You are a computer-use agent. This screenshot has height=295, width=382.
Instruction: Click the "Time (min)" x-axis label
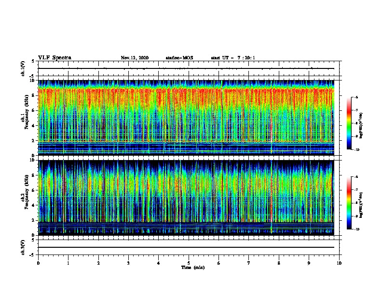coord(193,268)
